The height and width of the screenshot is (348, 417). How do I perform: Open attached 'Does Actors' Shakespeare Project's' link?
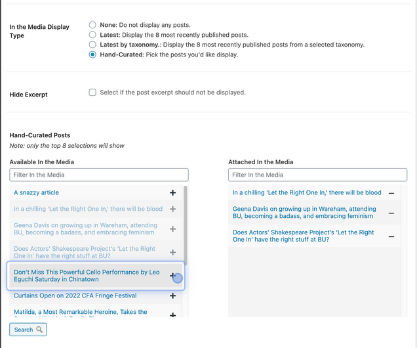(303, 236)
